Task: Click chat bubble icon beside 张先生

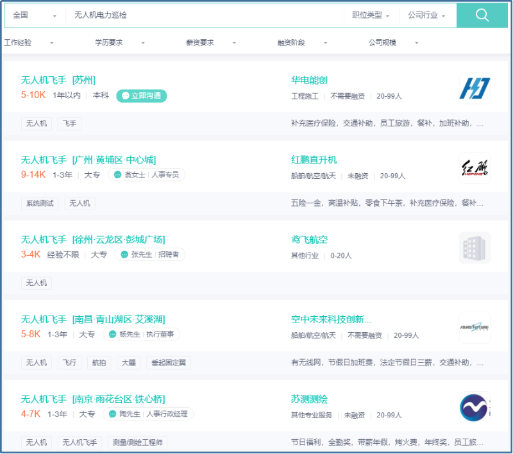Action: (x=124, y=255)
